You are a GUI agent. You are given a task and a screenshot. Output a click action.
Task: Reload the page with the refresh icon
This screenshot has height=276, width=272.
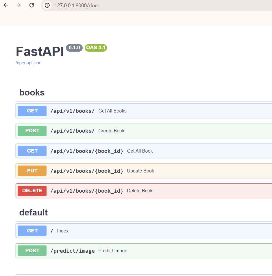(32, 5)
